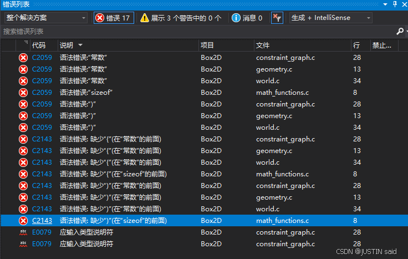Toggle the 错误 17 errors filter
Viewport: 408px width, 259px height.
point(113,18)
